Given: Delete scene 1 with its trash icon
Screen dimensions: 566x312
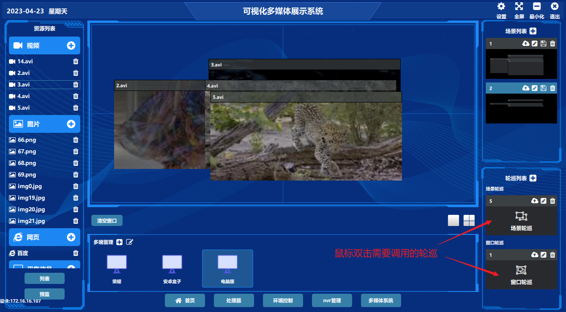Looking at the screenshot, I should coord(553,44).
